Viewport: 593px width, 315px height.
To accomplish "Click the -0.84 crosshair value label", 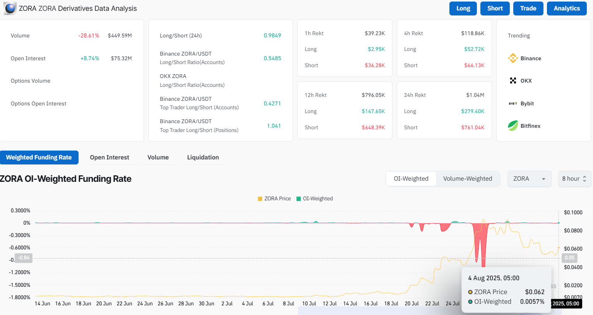I will [x=24, y=258].
